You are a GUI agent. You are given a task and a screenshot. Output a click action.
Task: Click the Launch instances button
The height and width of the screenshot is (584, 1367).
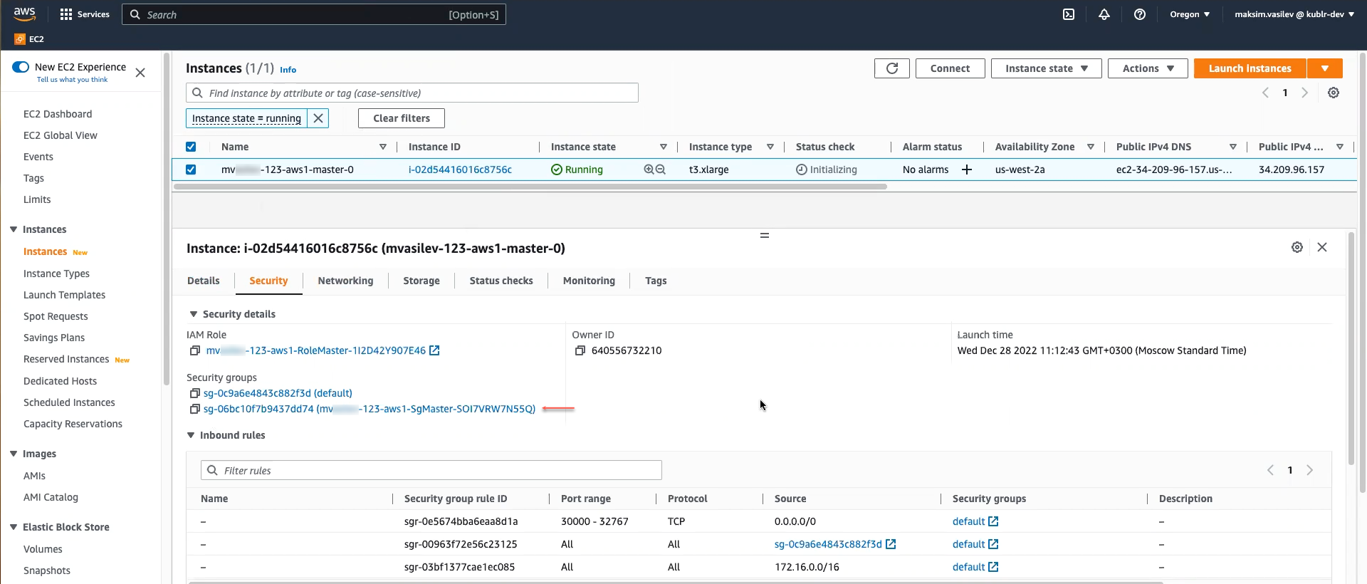click(x=1250, y=68)
